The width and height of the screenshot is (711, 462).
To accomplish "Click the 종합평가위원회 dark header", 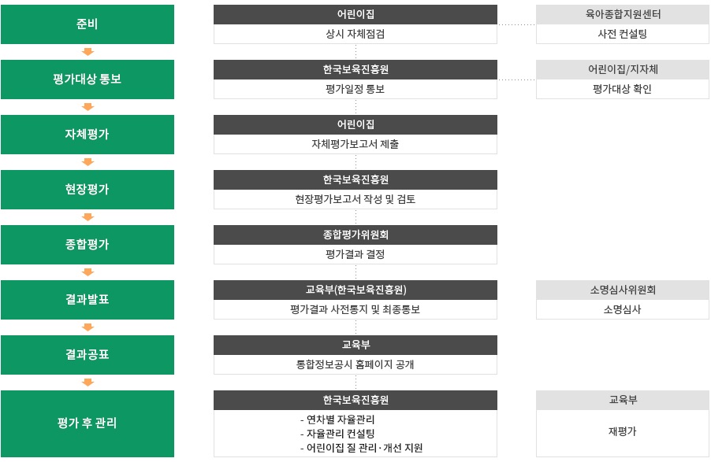I will pyautogui.click(x=355, y=235).
